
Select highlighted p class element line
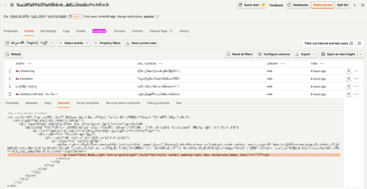point(174,155)
